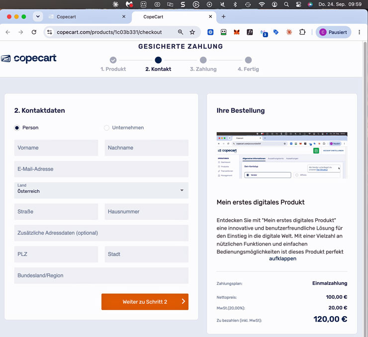This screenshot has width=368, height=337.
Task: Bookmark this page with the star
Action: [x=192, y=32]
